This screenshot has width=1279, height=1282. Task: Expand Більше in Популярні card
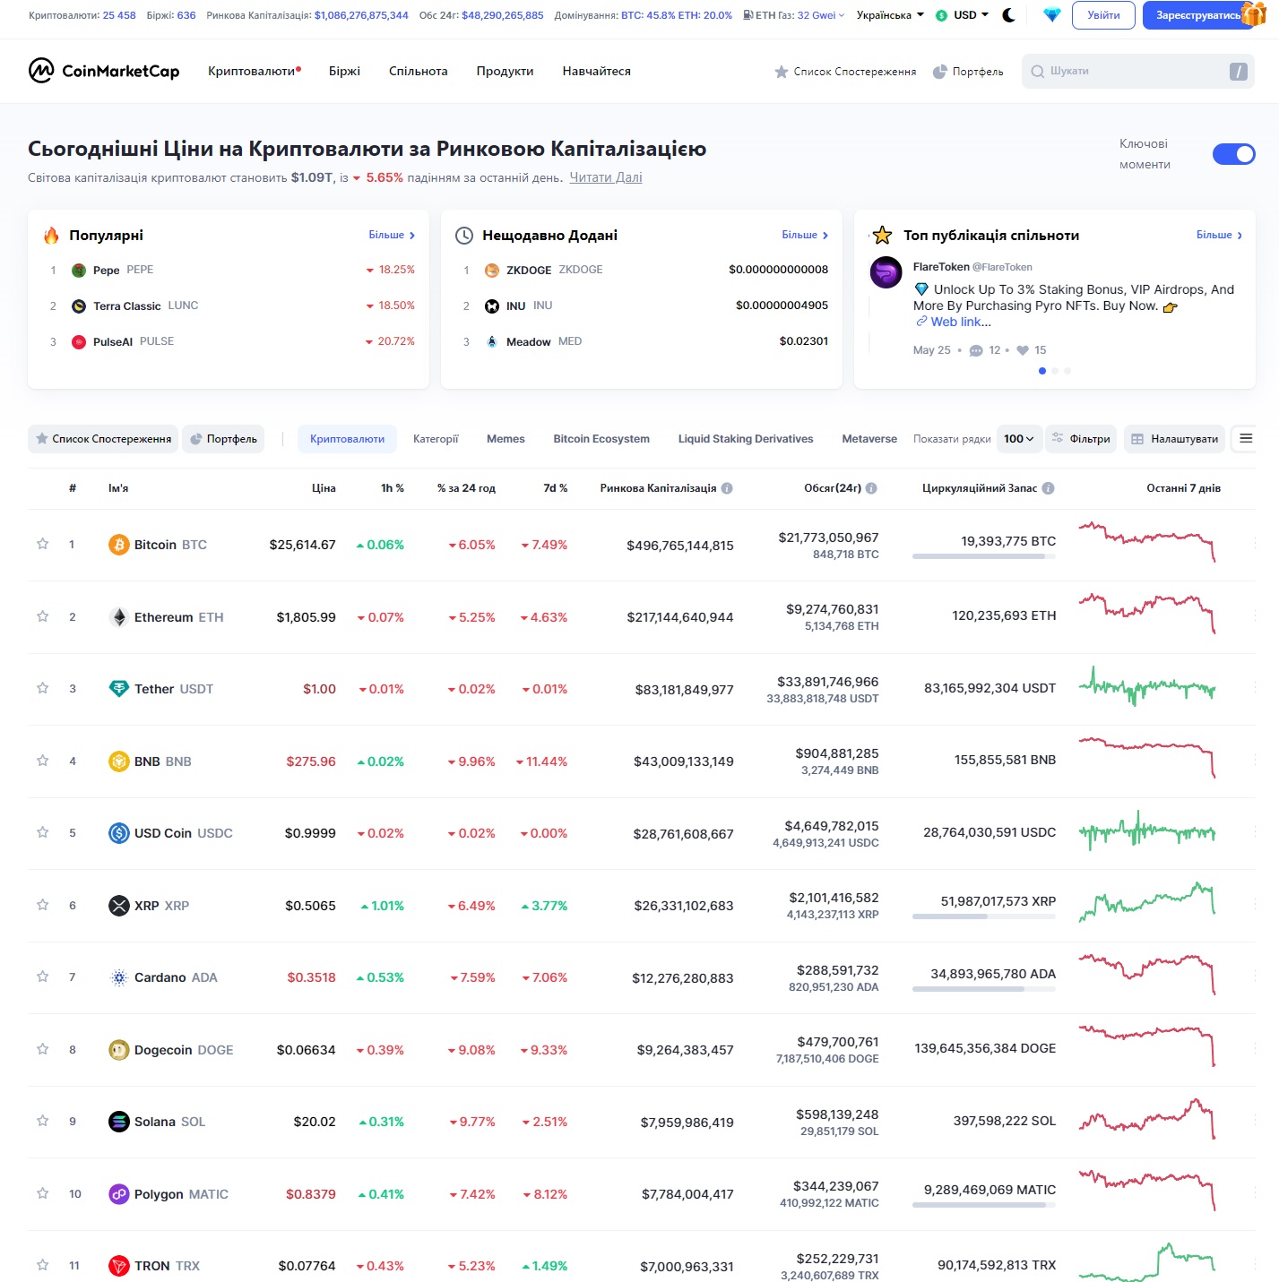coord(392,235)
